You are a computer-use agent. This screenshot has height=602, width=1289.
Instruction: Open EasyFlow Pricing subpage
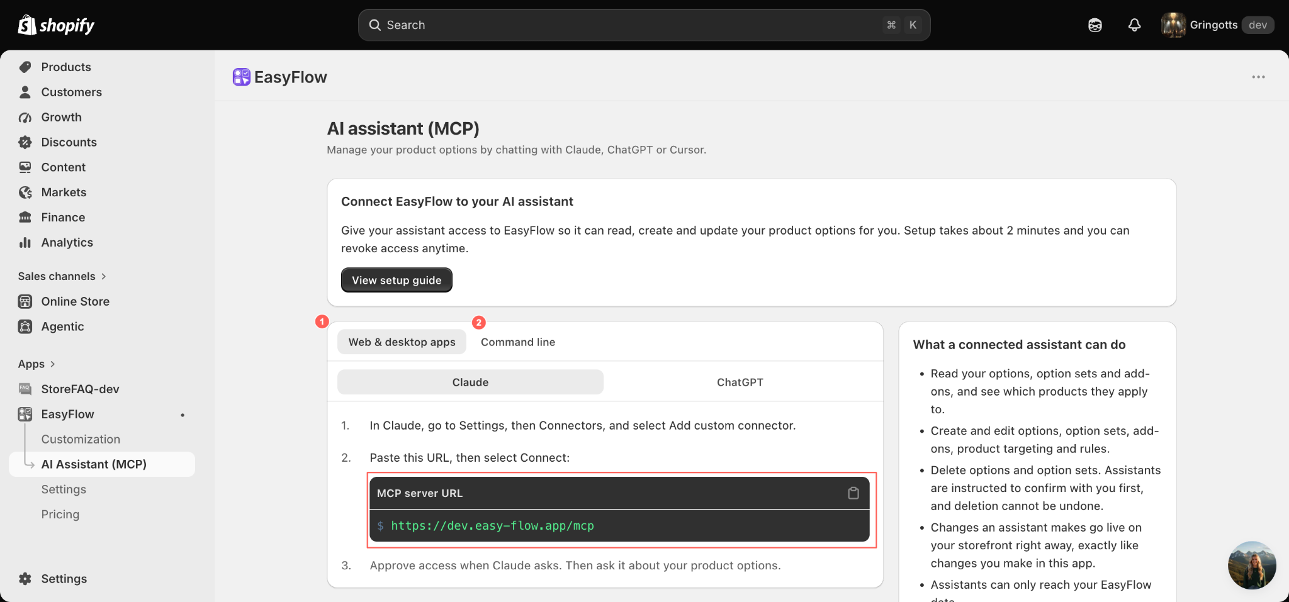click(60, 515)
